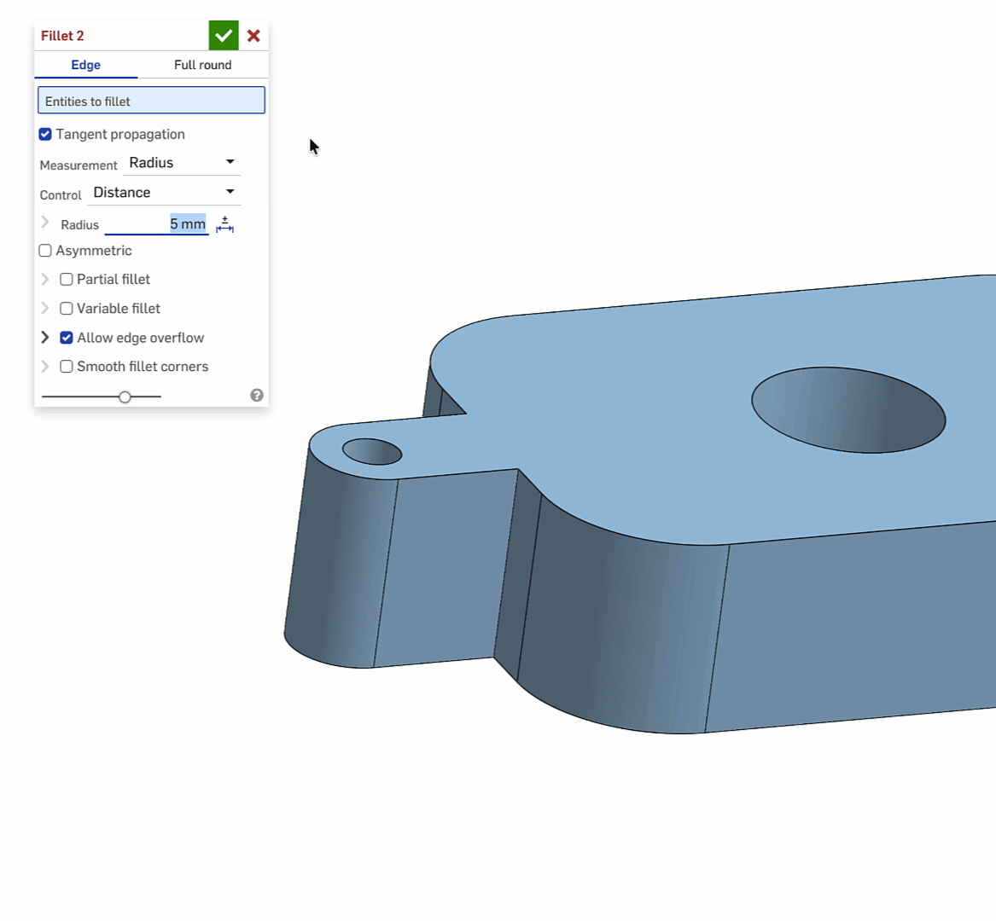This screenshot has height=921, width=996.
Task: Disable Tangent propagation checkbox
Action: [45, 134]
